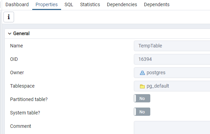
Task: Click the Tablespace label
Action: 22,86
